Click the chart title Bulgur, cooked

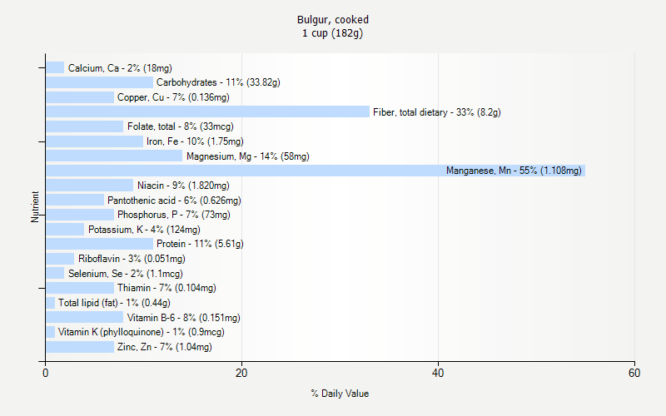tap(333, 19)
